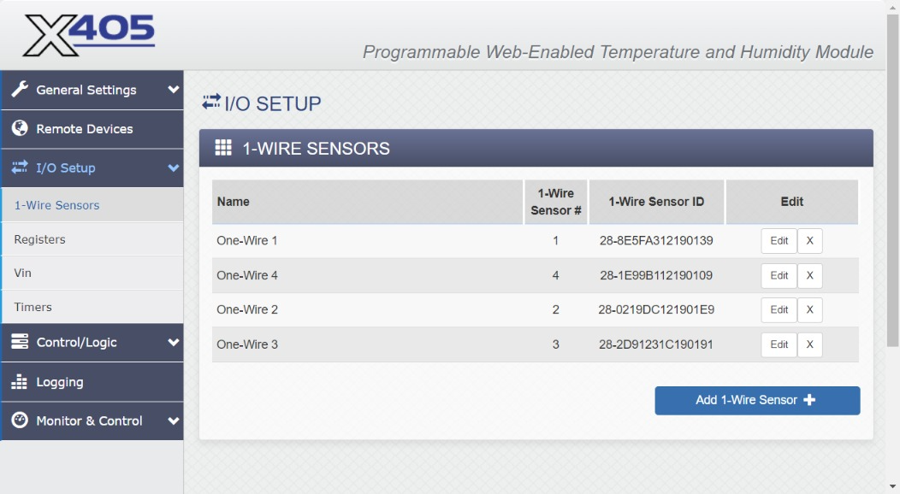The height and width of the screenshot is (494, 900).
Task: Expand the Control/Logic chevron
Action: [174, 343]
